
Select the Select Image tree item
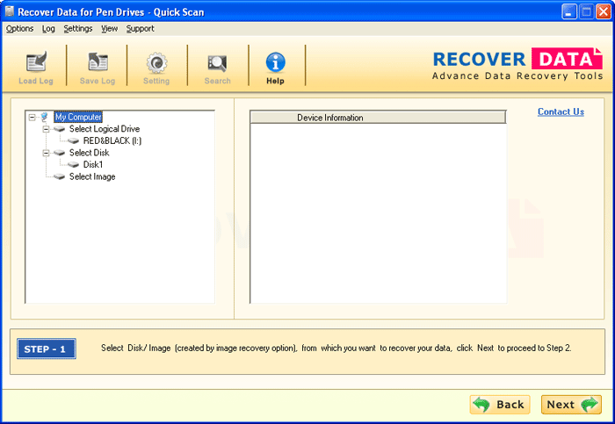[x=92, y=176]
